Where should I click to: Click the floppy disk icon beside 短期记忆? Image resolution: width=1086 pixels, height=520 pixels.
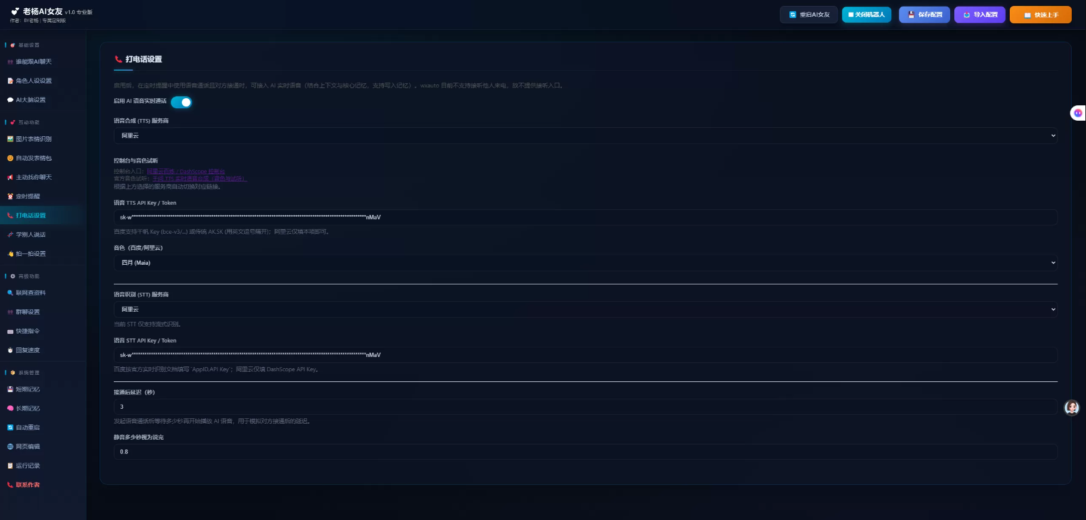pyautogui.click(x=10, y=389)
